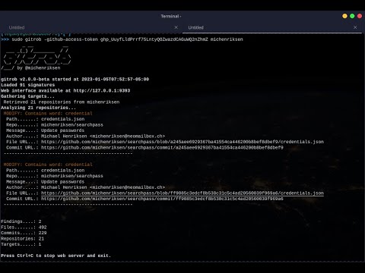The height and width of the screenshot is (273, 365).
Task: Click 'Repositories: 21' summary line
Action: coord(23,239)
